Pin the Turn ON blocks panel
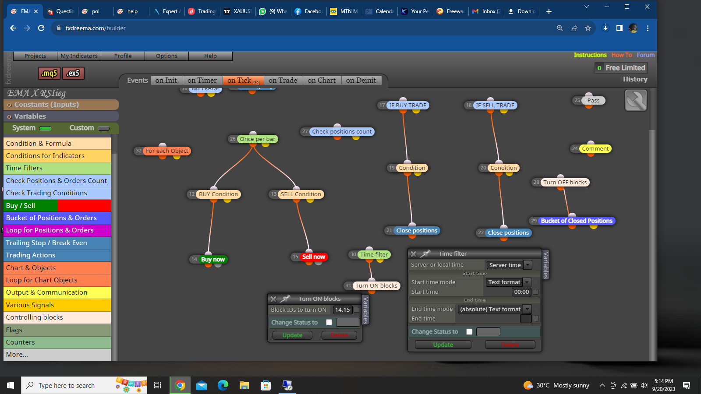Viewport: 701px width, 394px height. tap(285, 299)
